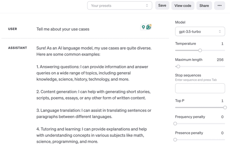Image resolution: width=230 pixels, height=148 pixels.
Task: Click the Grammarly lightbulb suggestion icon
Action: click(x=144, y=27)
